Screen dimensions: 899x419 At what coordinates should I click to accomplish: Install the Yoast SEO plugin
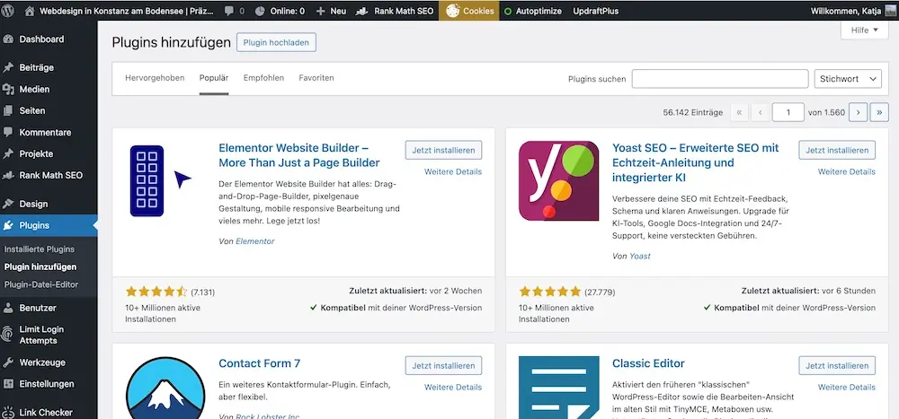(837, 150)
